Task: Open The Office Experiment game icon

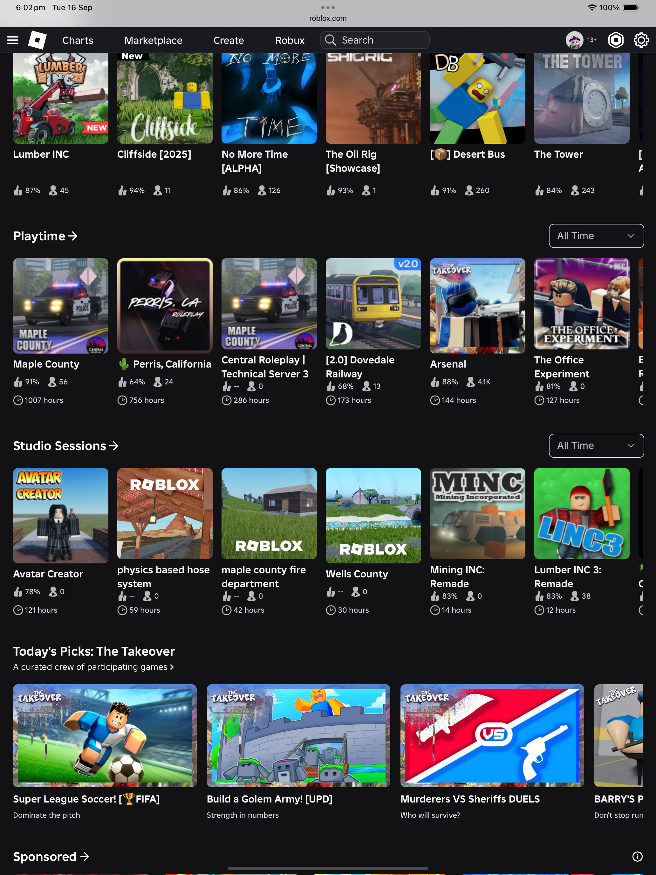Action: 582,304
